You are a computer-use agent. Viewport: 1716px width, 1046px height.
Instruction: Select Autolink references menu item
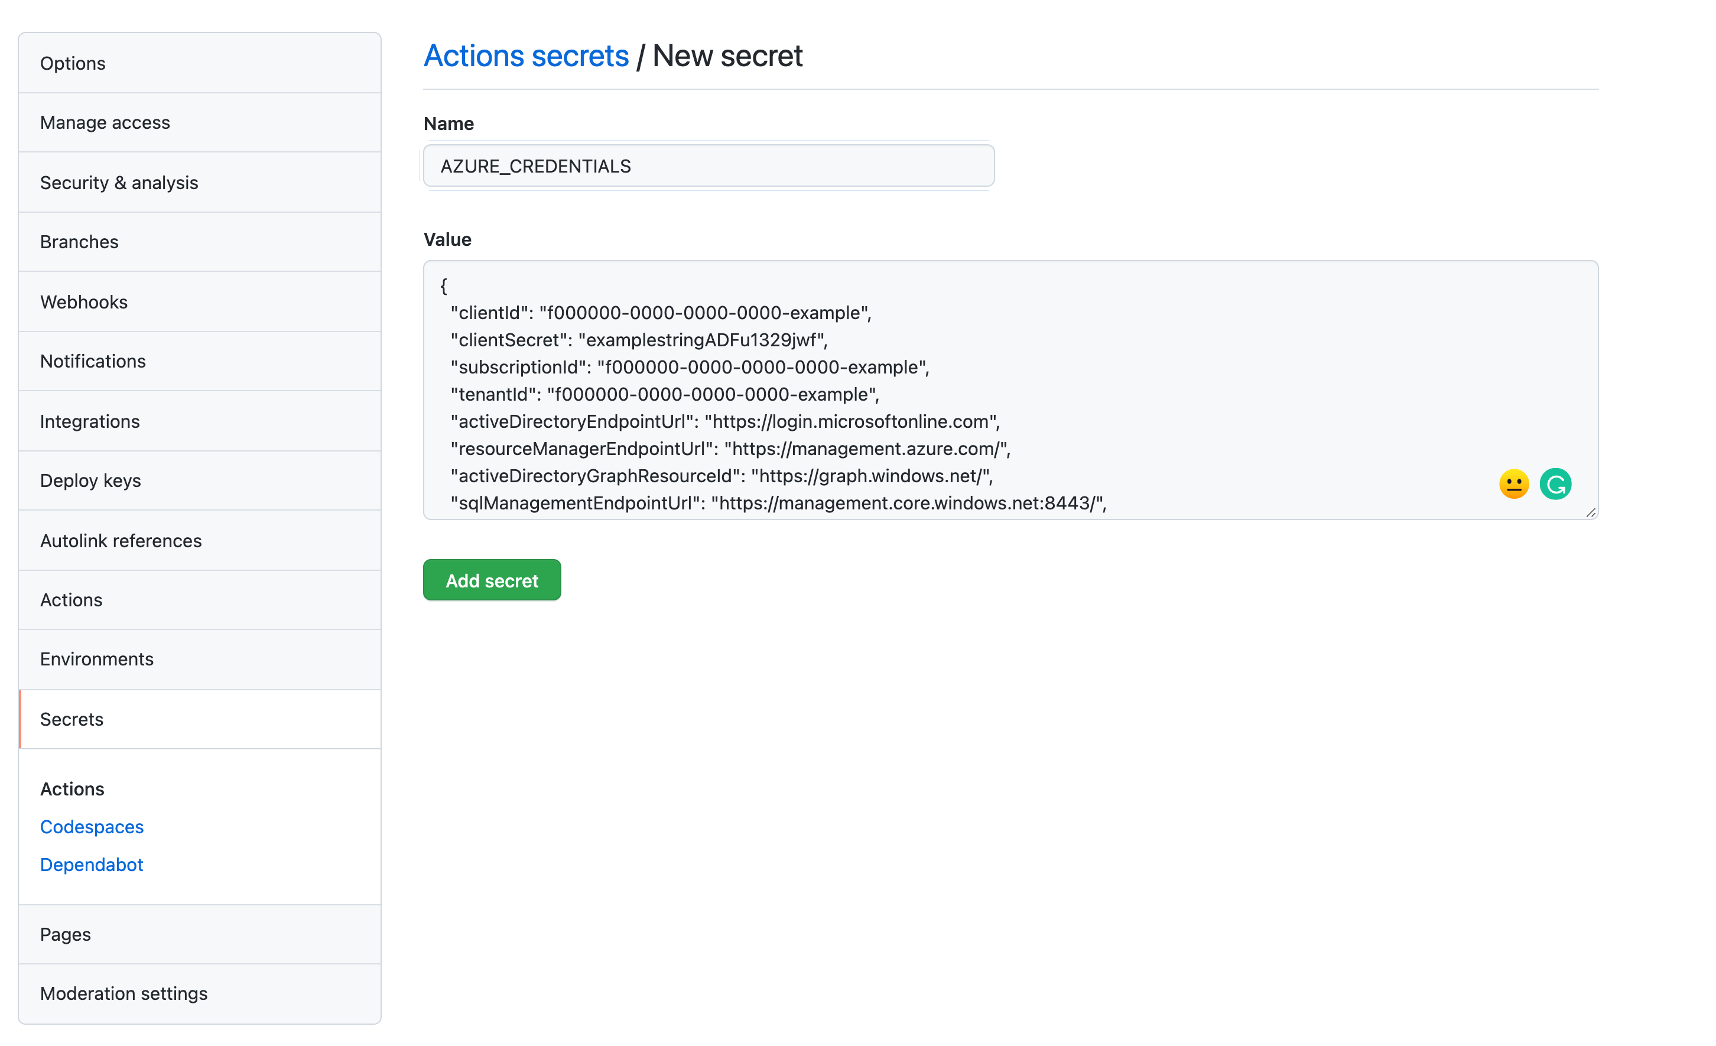121,541
